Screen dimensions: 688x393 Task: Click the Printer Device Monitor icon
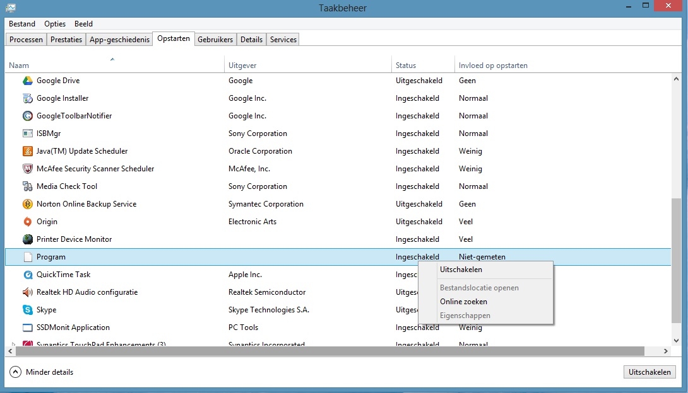click(28, 239)
